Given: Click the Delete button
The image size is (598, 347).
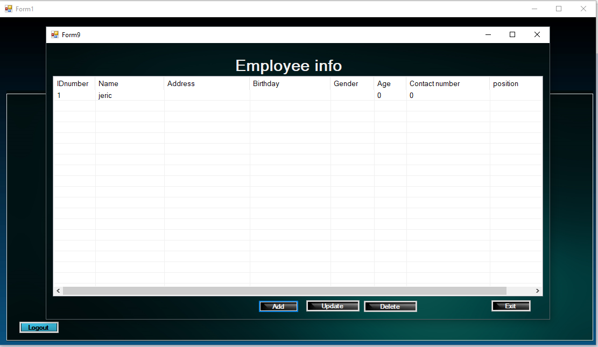Looking at the screenshot, I should coord(390,306).
